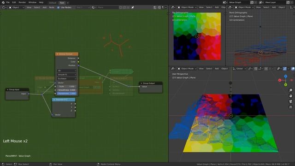Click new scene icon beside Value Graph
The image size is (295, 166).
(252, 2)
